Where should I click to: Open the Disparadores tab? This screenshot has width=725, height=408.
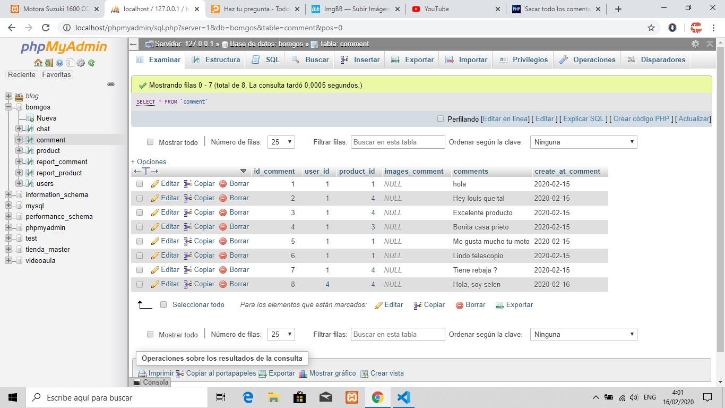click(657, 59)
